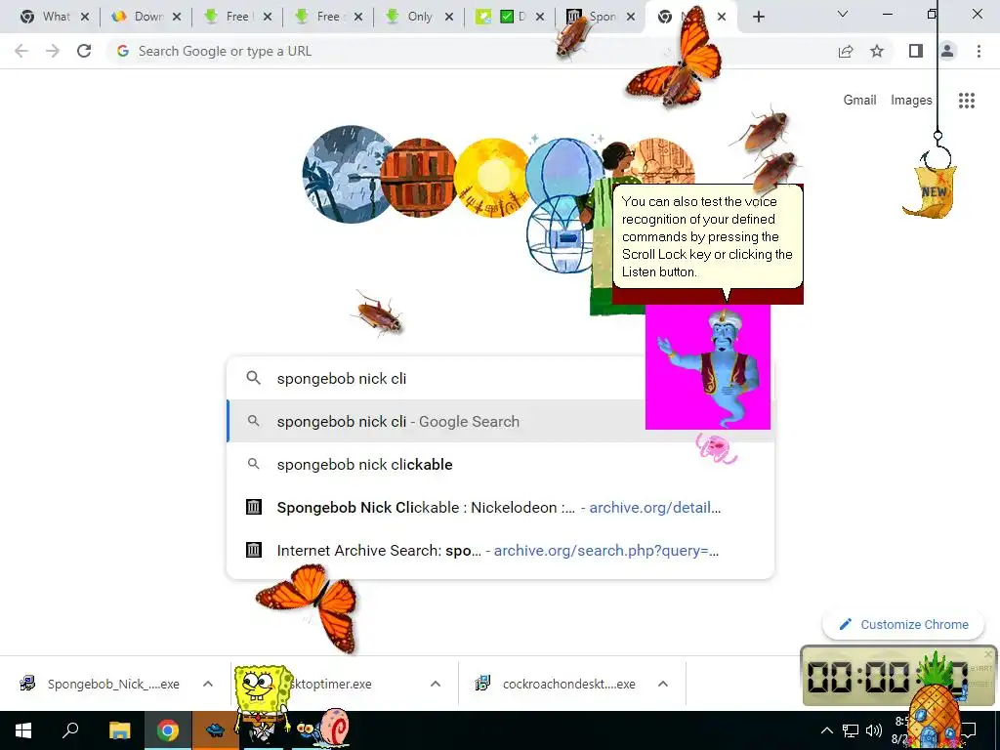Bookmark this tab with the star icon
This screenshot has height=750, width=1000.
pos(877,51)
